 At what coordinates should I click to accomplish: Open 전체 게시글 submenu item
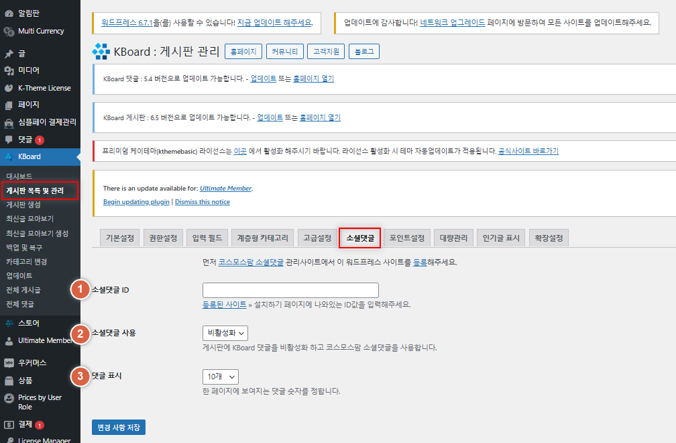tap(23, 291)
